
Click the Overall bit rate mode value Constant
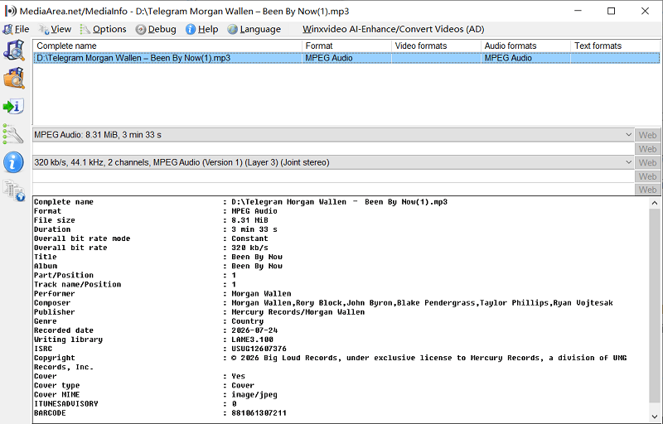pyautogui.click(x=249, y=238)
